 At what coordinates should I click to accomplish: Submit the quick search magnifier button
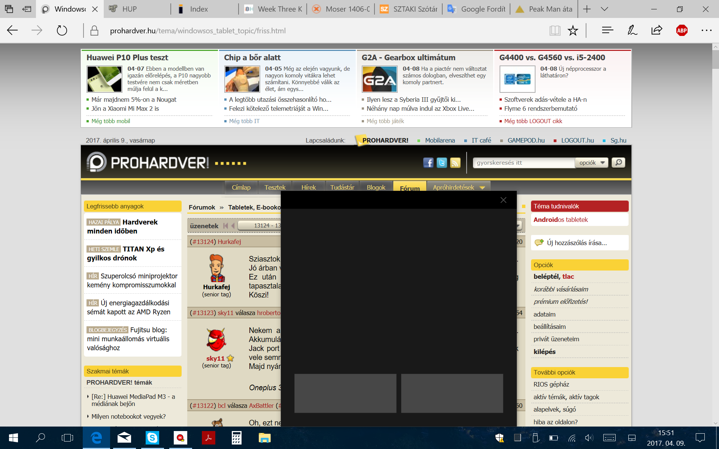[x=618, y=162]
